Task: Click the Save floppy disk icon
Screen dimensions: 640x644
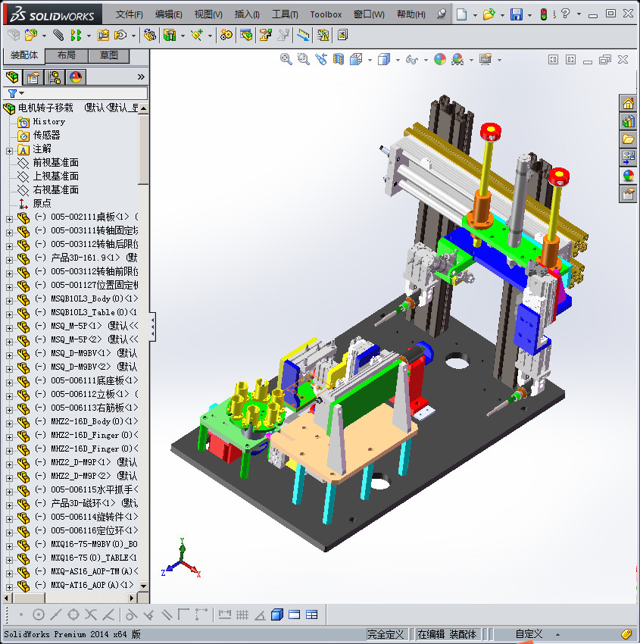Action: pyautogui.click(x=516, y=14)
